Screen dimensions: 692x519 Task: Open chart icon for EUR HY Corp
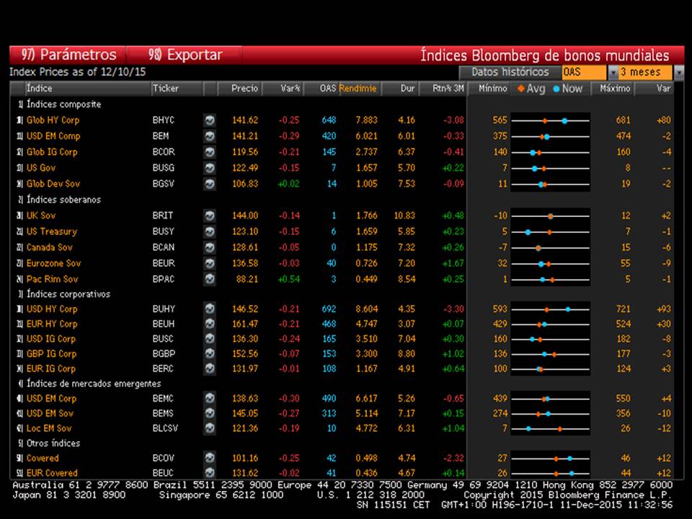tap(210, 324)
